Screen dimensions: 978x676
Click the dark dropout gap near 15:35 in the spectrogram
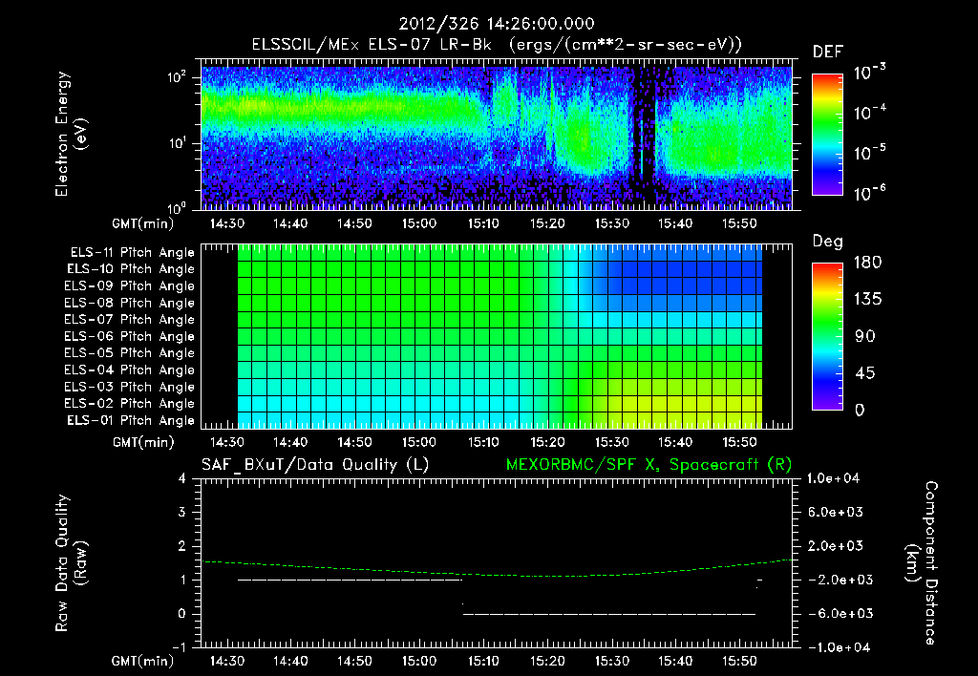point(645,137)
